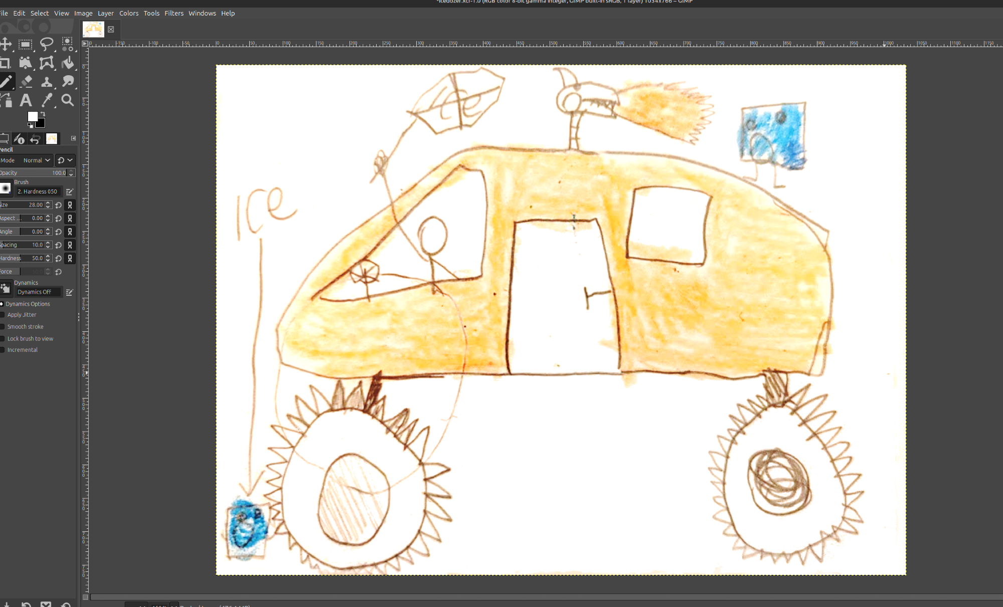The width and height of the screenshot is (1003, 607).
Task: Select the Rectangle Select tool
Action: 25,44
